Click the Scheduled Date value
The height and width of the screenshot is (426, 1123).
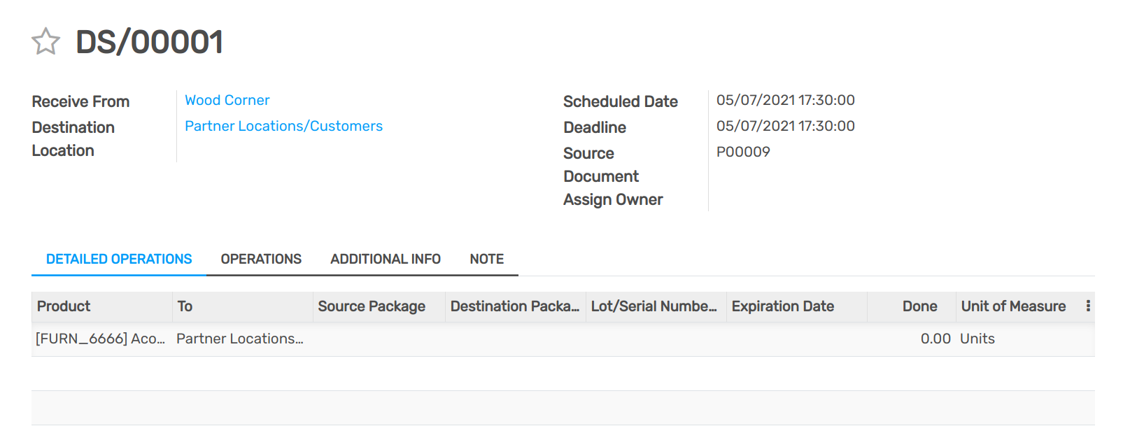(785, 100)
